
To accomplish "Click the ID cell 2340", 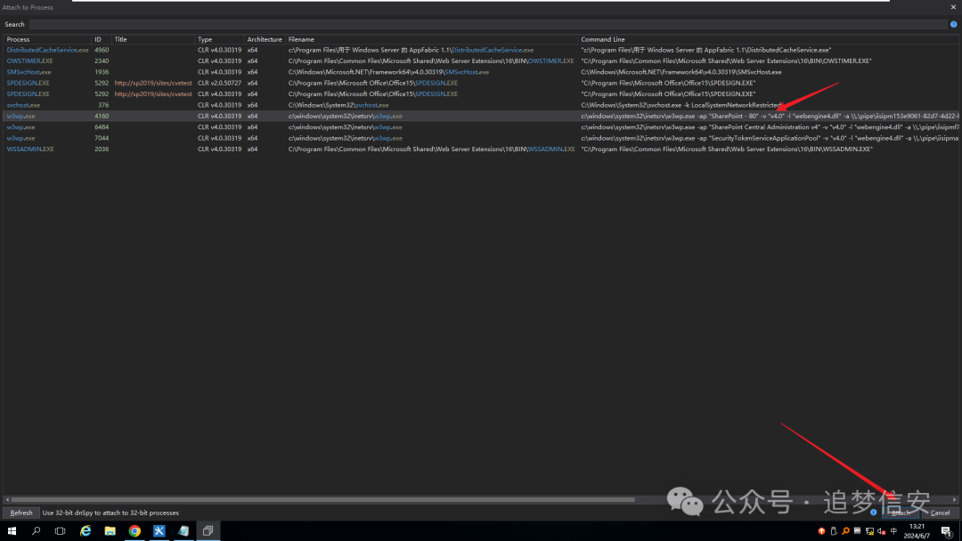I will coord(102,61).
